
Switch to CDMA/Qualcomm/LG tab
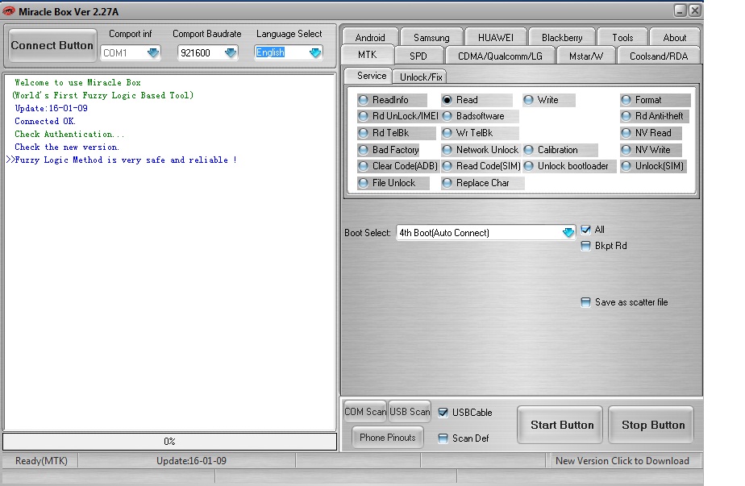500,56
